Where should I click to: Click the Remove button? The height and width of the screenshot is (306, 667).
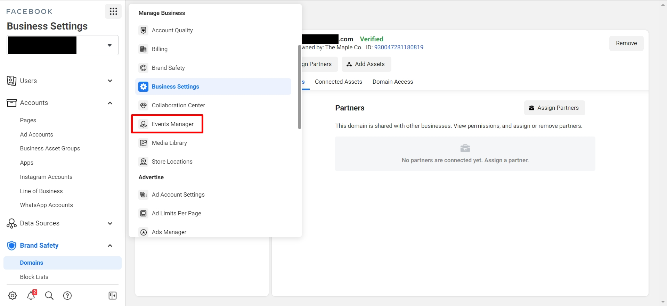626,43
